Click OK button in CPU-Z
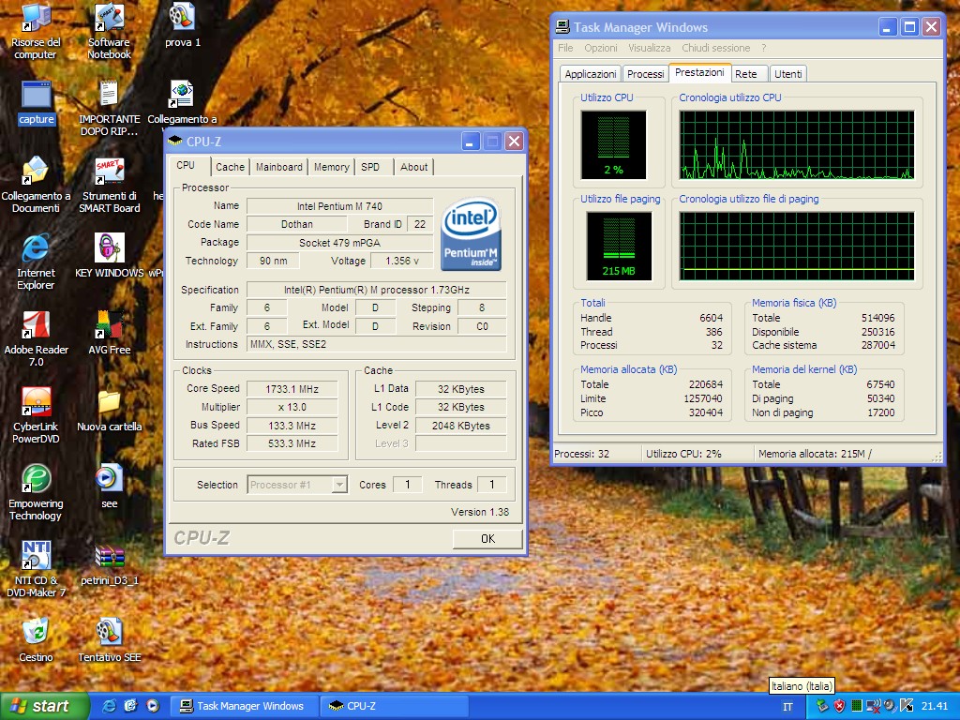This screenshot has width=960, height=720. 487,539
